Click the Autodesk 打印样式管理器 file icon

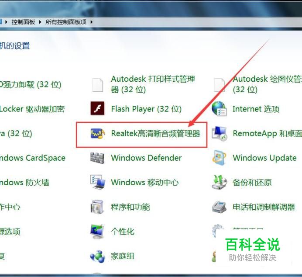pos(97,85)
